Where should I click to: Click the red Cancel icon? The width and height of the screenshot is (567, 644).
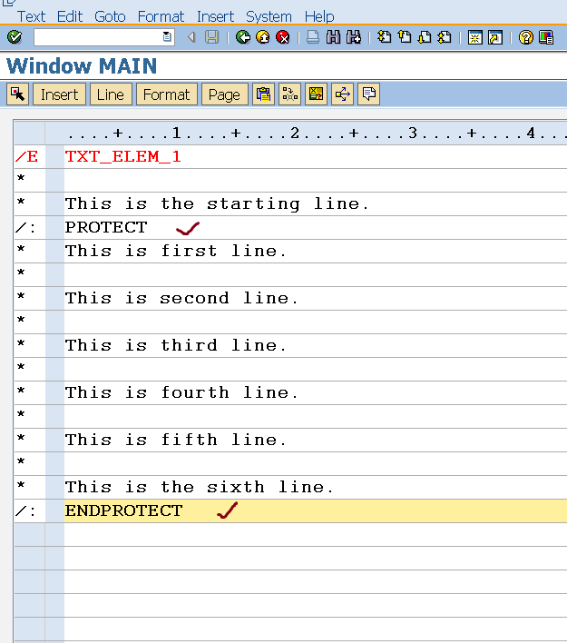[x=283, y=37]
